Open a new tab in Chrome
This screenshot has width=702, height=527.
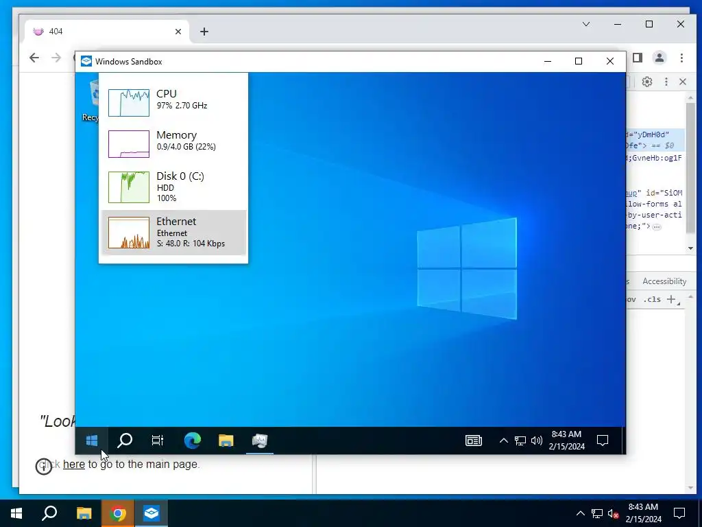pos(204,32)
